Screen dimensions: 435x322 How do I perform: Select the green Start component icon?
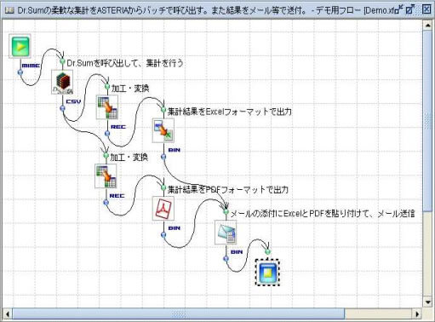pos(20,46)
